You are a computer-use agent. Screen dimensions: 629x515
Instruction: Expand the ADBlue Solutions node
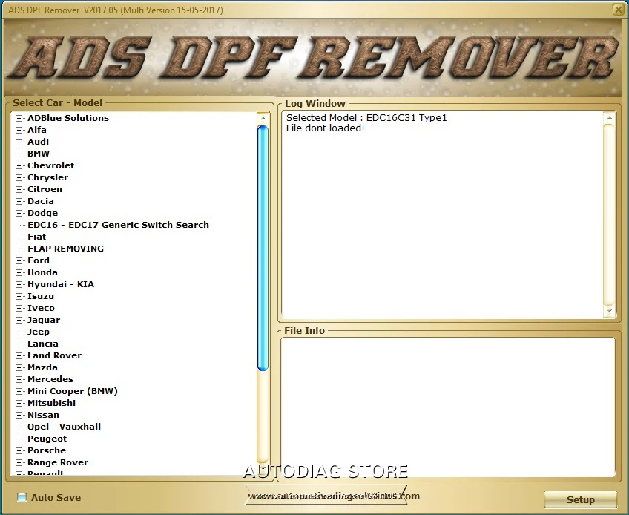click(19, 119)
